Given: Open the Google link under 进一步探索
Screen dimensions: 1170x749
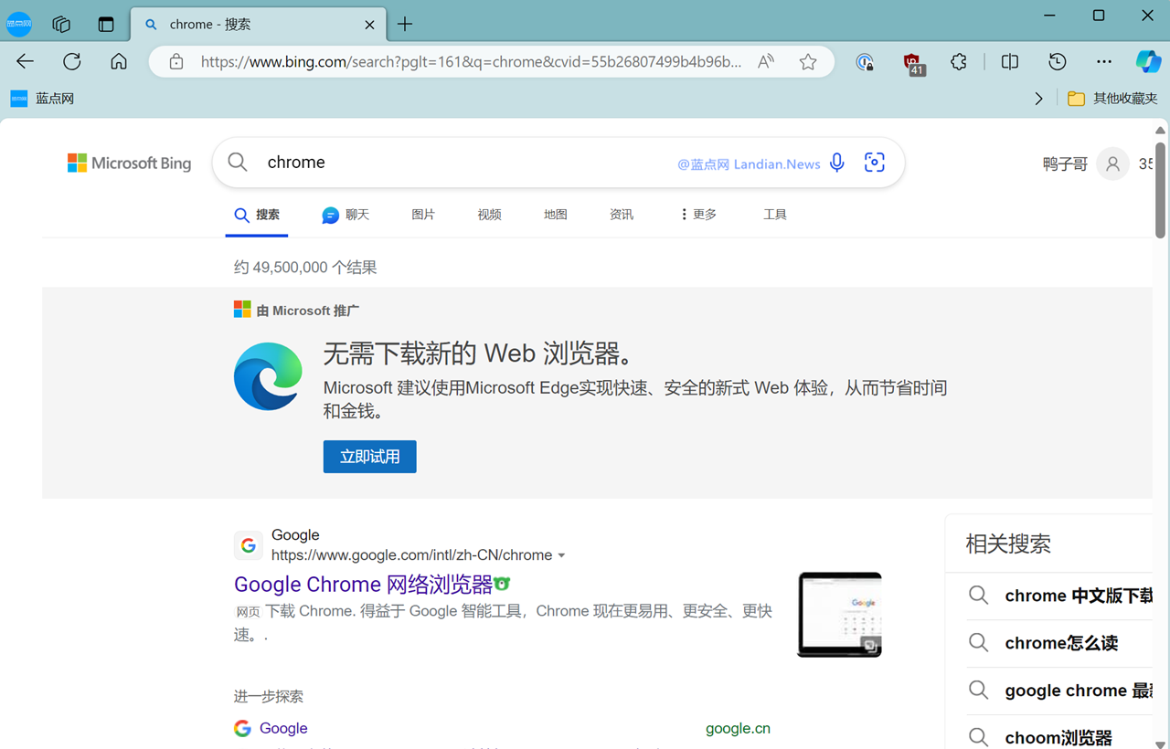Looking at the screenshot, I should coord(283,728).
